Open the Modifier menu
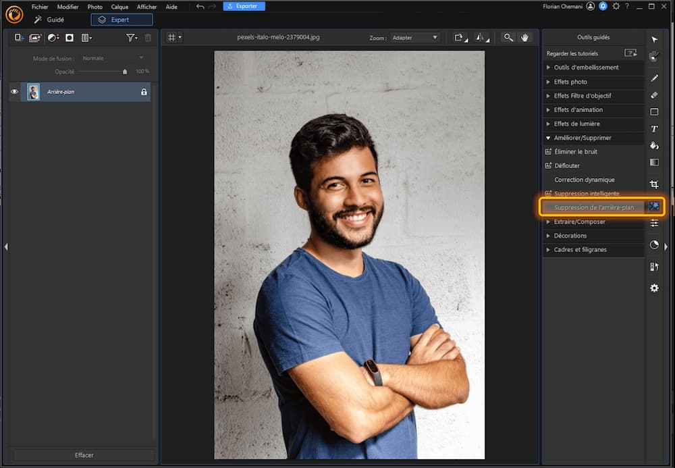 [x=67, y=7]
